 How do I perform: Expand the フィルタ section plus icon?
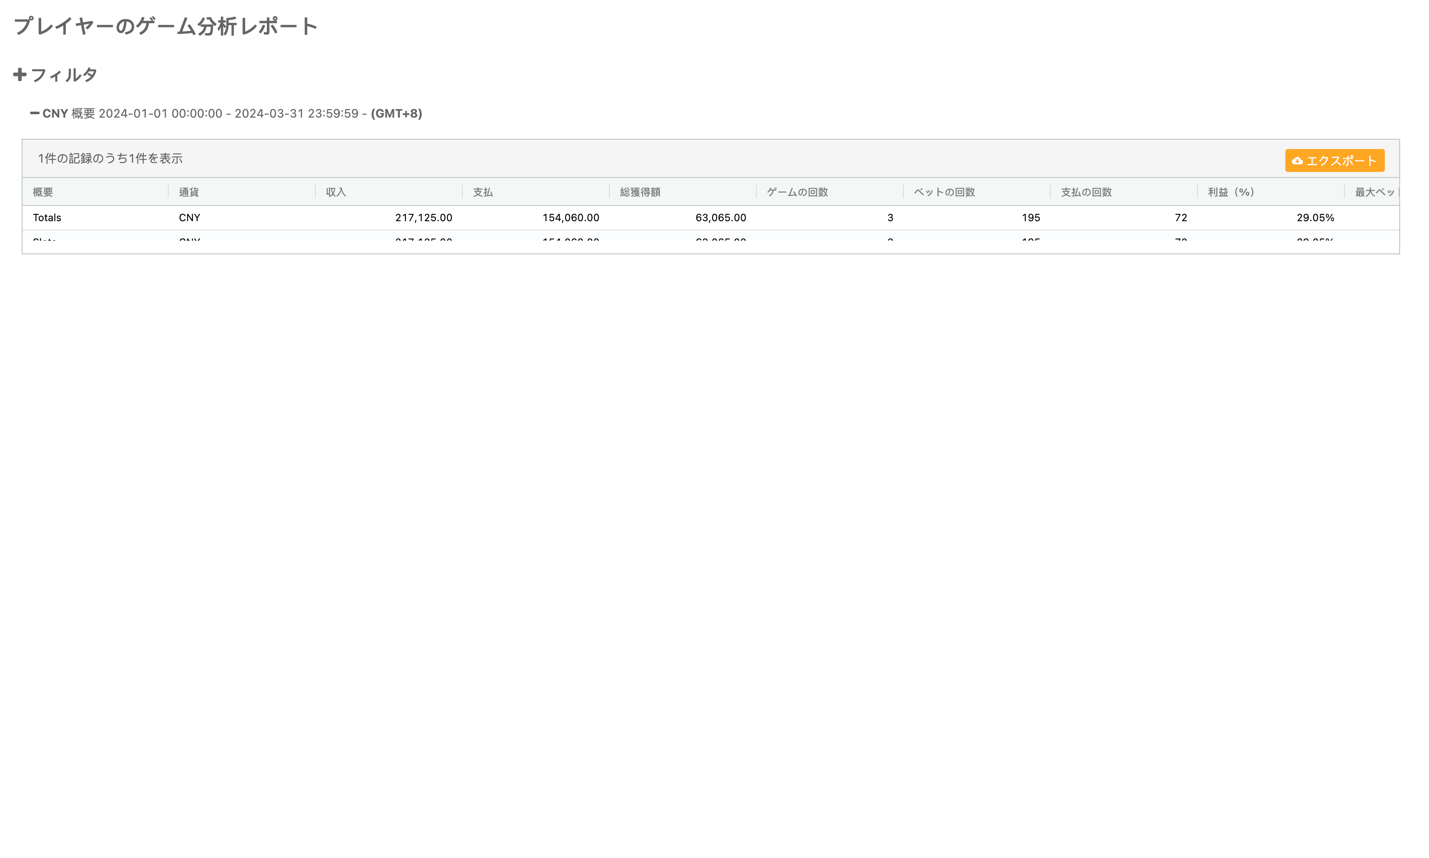pos(20,75)
